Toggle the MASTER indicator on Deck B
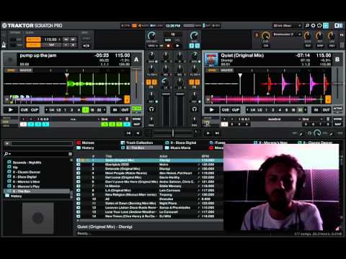Screen dimensions: 346x259 [x=226, y=71]
